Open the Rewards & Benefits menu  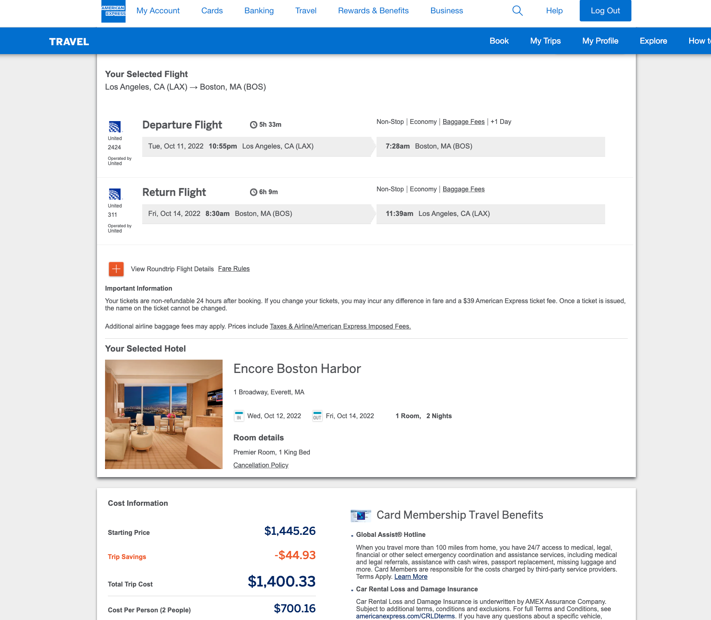373,11
